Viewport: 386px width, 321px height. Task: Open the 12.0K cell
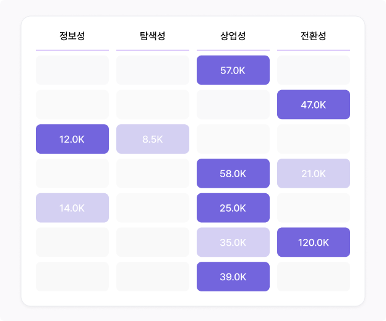coord(72,139)
